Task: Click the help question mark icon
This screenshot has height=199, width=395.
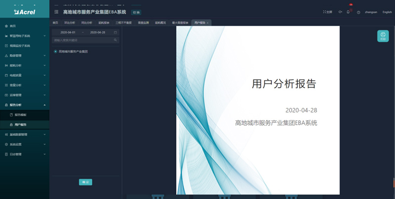Action: (358, 12)
